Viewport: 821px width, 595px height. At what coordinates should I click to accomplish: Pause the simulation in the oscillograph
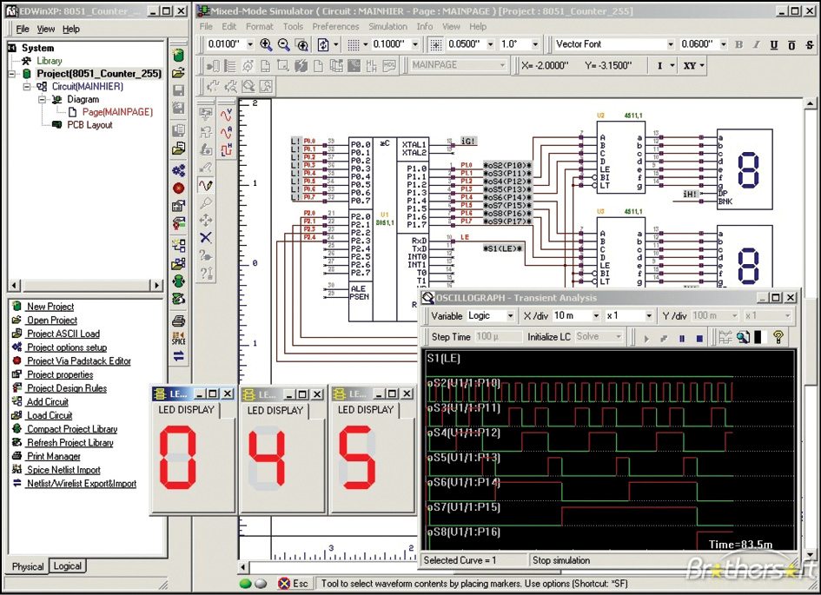682,337
